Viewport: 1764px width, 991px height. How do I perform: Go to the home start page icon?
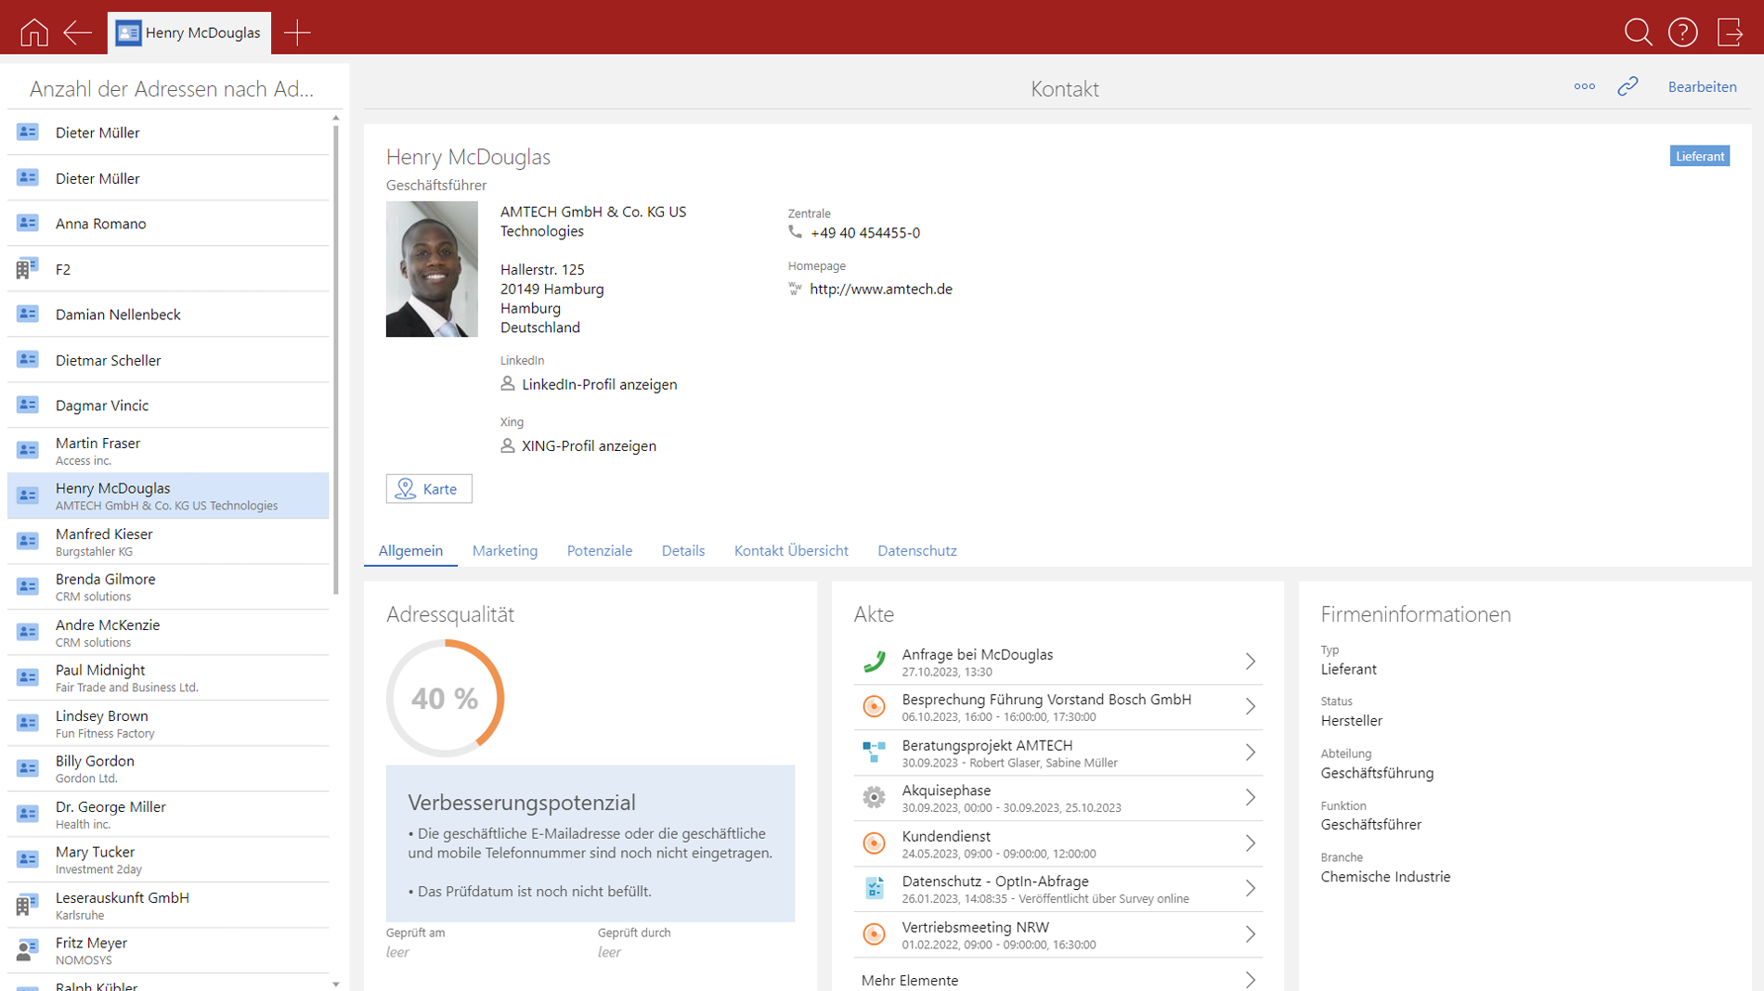34,32
